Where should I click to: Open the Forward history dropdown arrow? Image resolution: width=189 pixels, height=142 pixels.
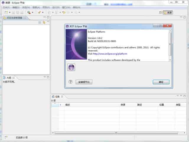tap(79, 12)
